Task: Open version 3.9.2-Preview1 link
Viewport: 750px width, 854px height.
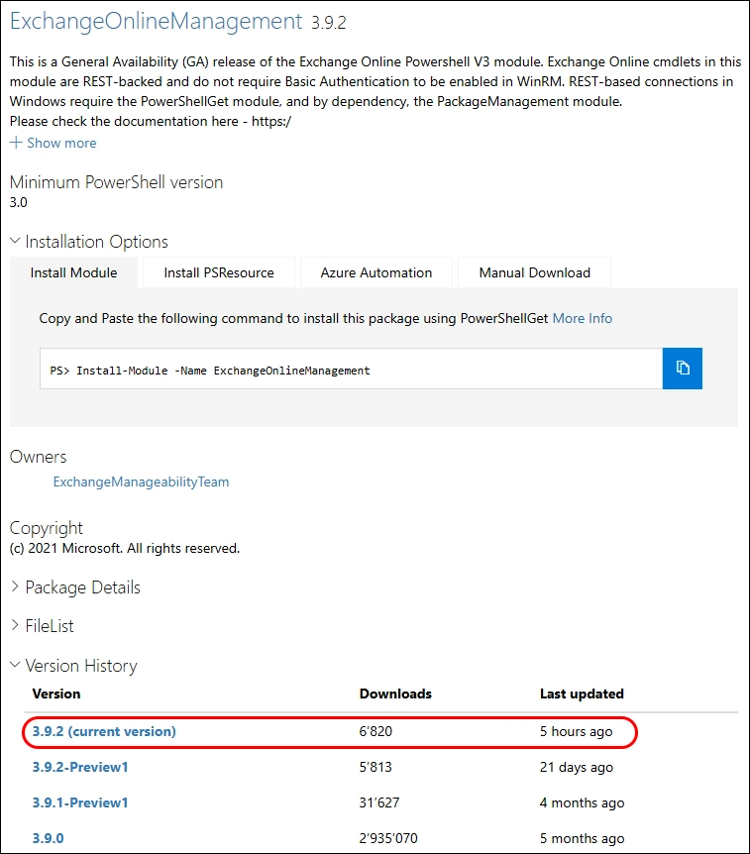Action: point(80,767)
